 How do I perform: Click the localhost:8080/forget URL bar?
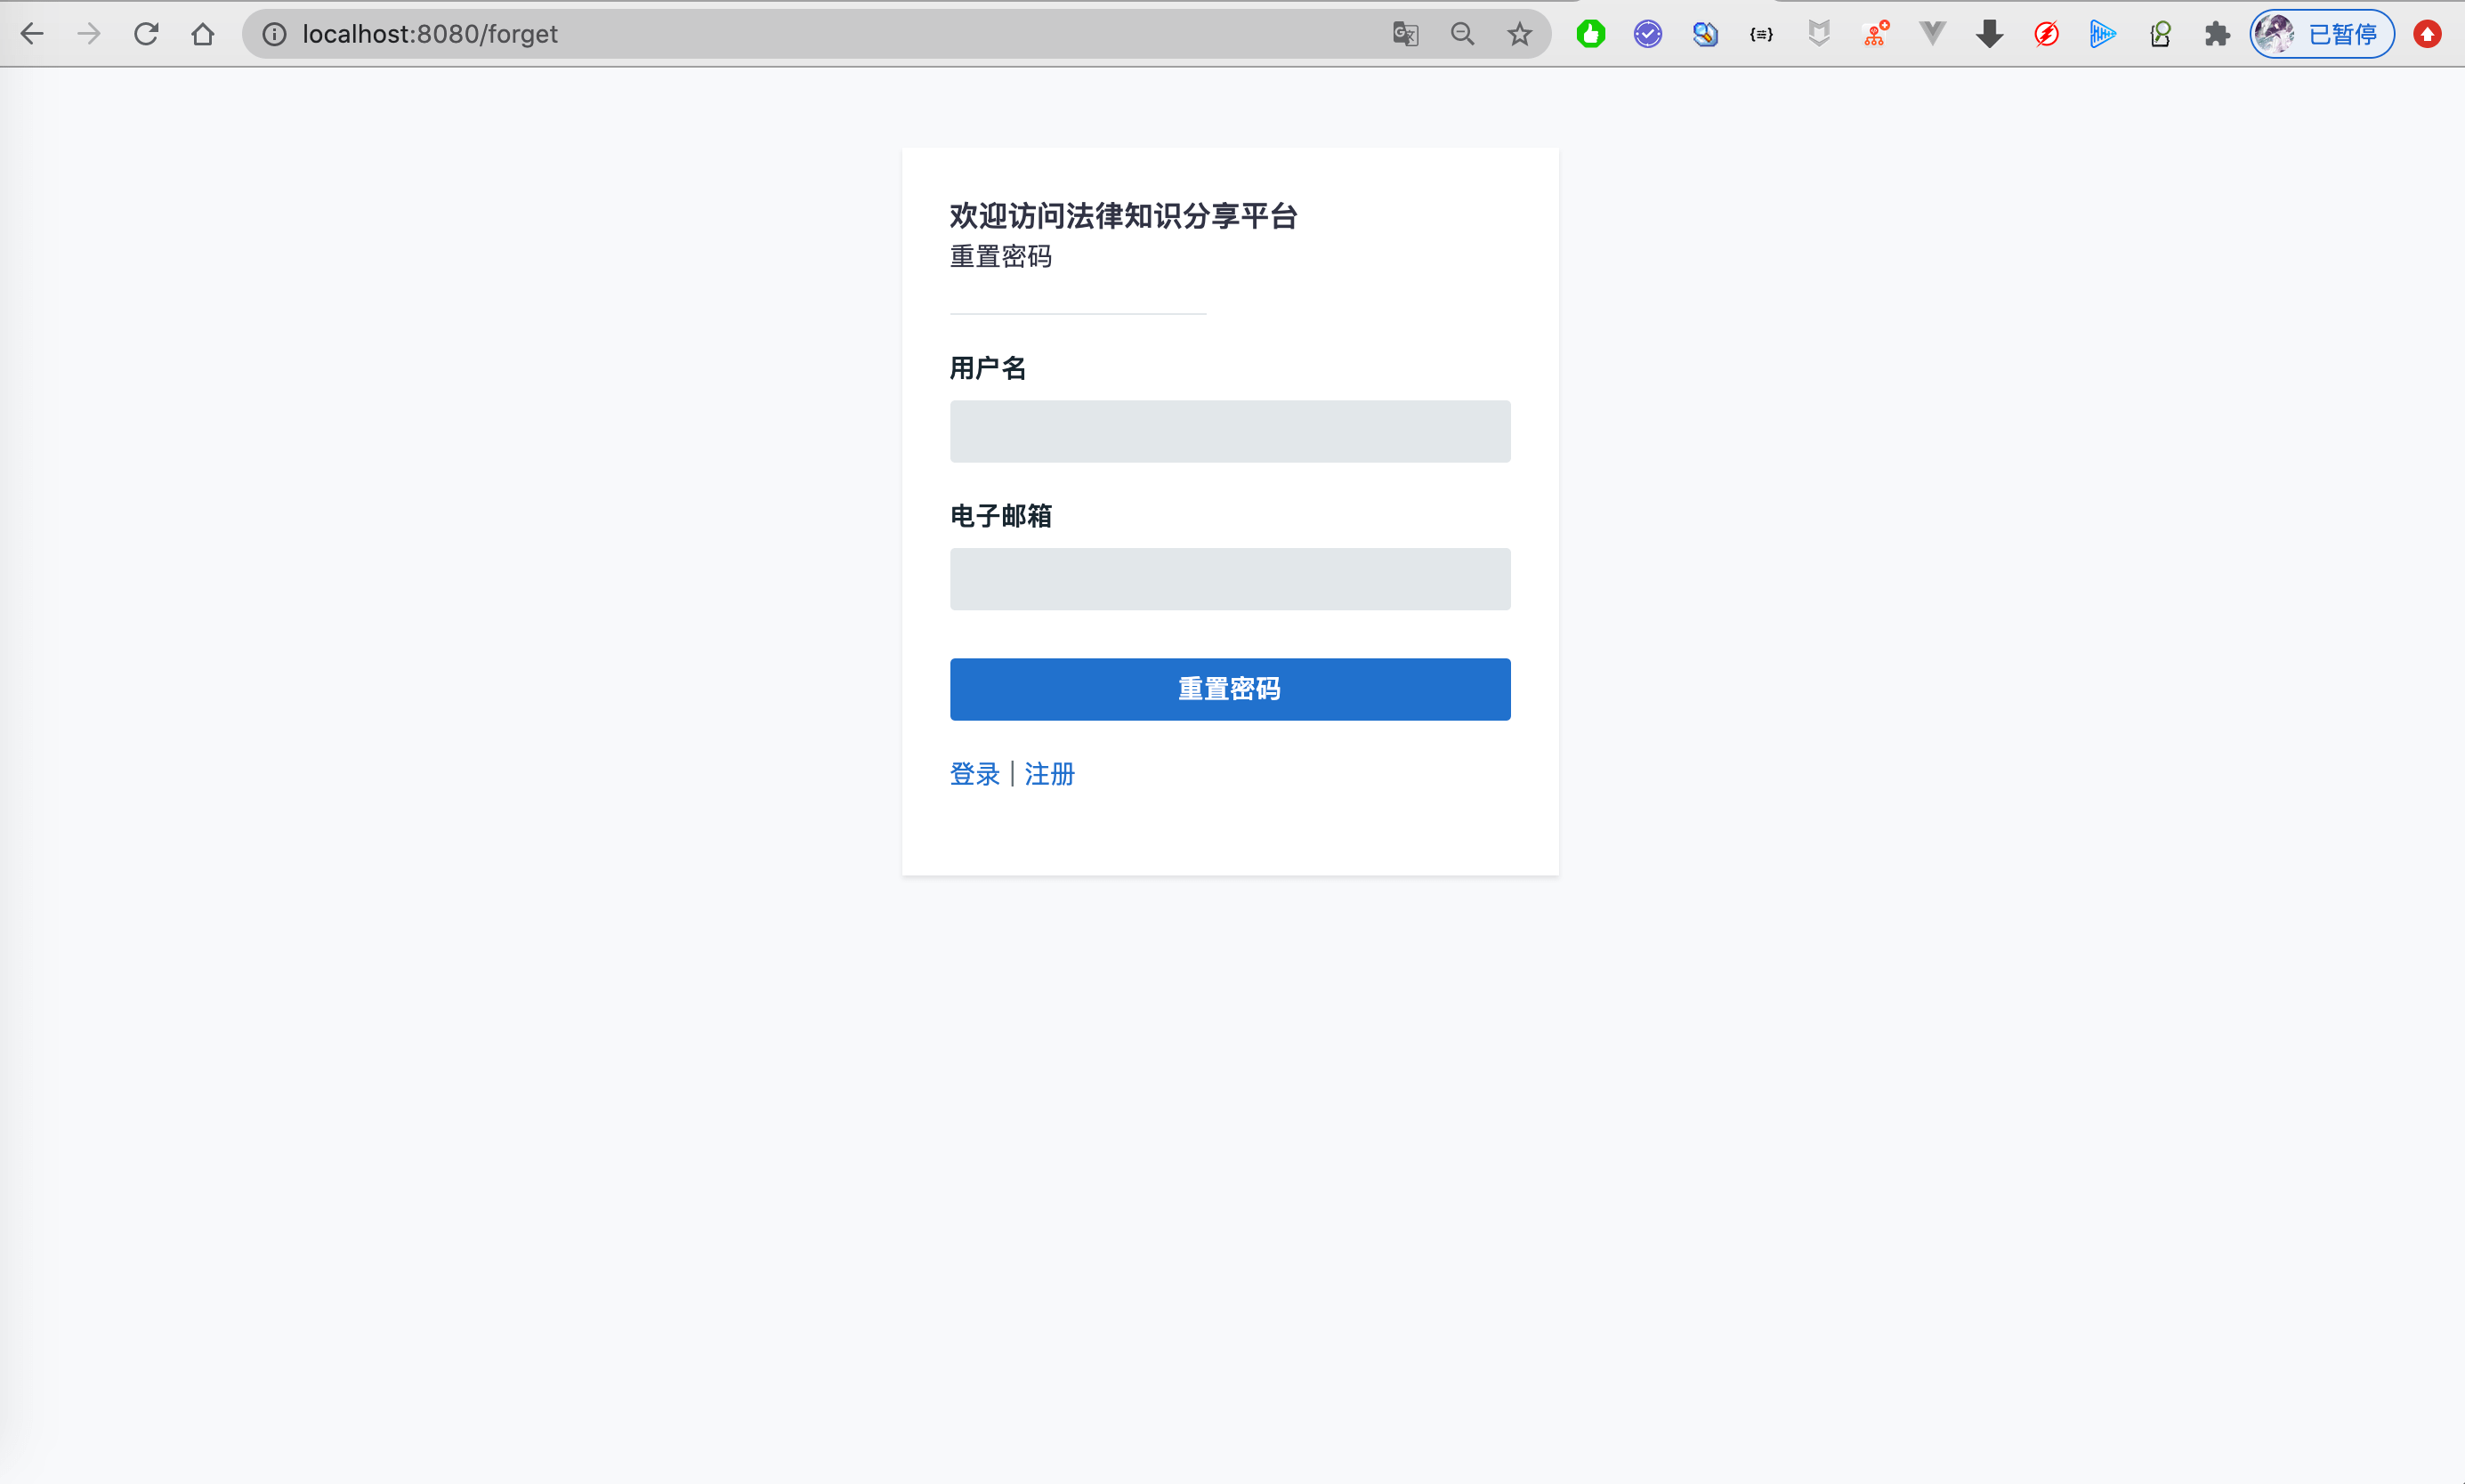pyautogui.click(x=800, y=34)
